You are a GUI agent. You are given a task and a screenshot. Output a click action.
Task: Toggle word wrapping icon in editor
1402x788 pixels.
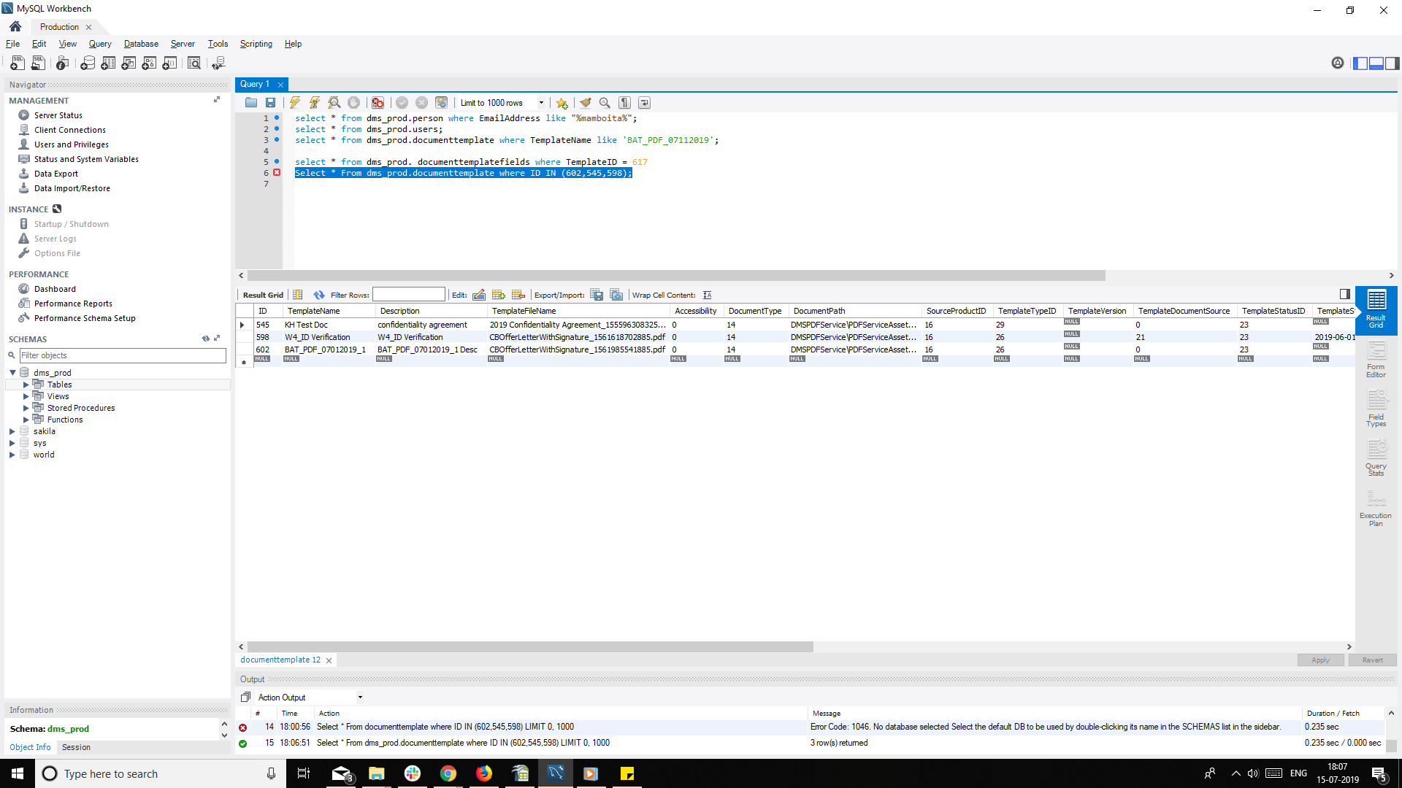645,103
